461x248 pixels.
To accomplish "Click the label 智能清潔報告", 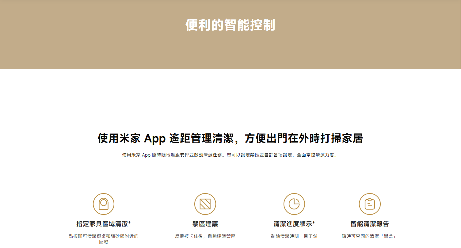I will (x=370, y=224).
